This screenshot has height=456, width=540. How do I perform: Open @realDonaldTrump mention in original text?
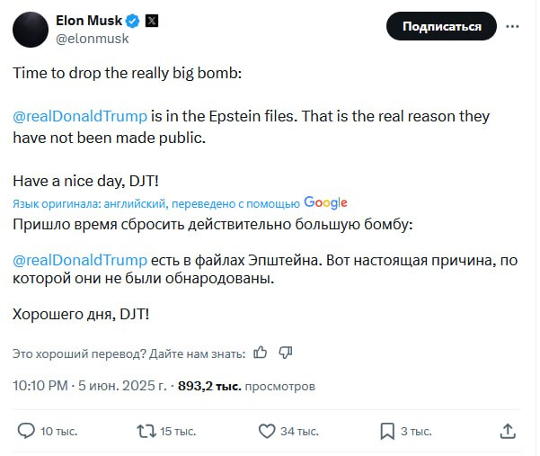tap(79, 117)
